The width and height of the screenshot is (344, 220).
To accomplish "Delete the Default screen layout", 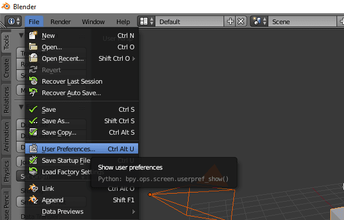I will [241, 21].
